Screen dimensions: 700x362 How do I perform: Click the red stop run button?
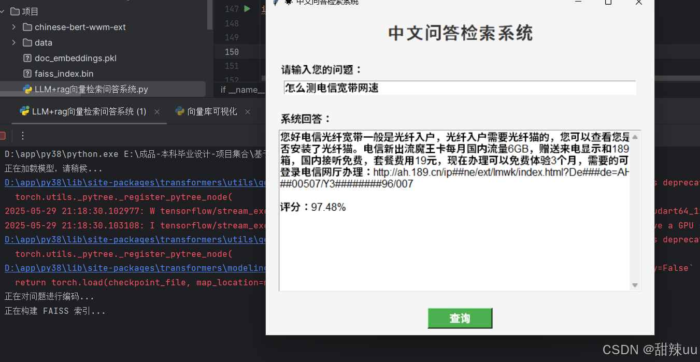(2, 136)
